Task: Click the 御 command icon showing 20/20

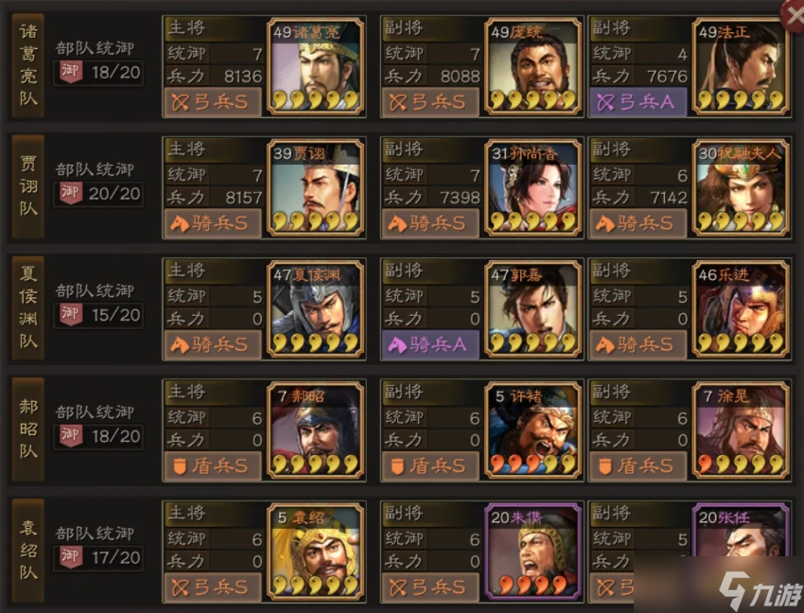Action: pyautogui.click(x=71, y=193)
